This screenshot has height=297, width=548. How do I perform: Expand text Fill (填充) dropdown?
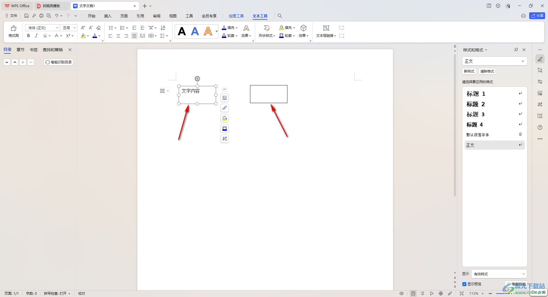pyautogui.click(x=237, y=28)
